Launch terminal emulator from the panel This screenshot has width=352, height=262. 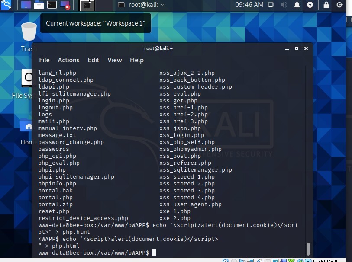coord(52,5)
